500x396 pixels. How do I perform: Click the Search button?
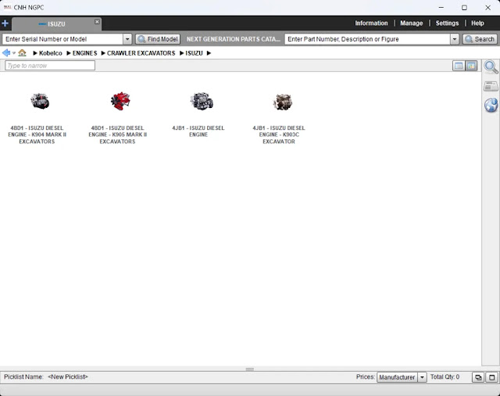pyautogui.click(x=480, y=39)
